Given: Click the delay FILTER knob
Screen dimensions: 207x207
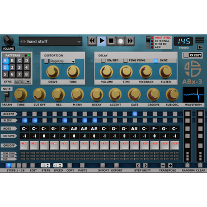Looking at the screenshot, I should point(166,72).
